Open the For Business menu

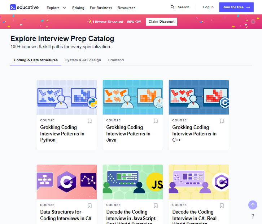[101, 8]
